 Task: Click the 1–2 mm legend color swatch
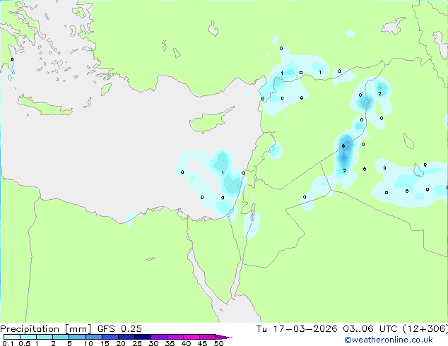(45, 337)
